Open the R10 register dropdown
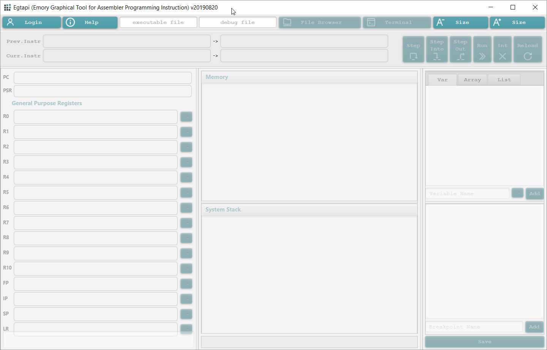547x350 pixels. coord(186,268)
